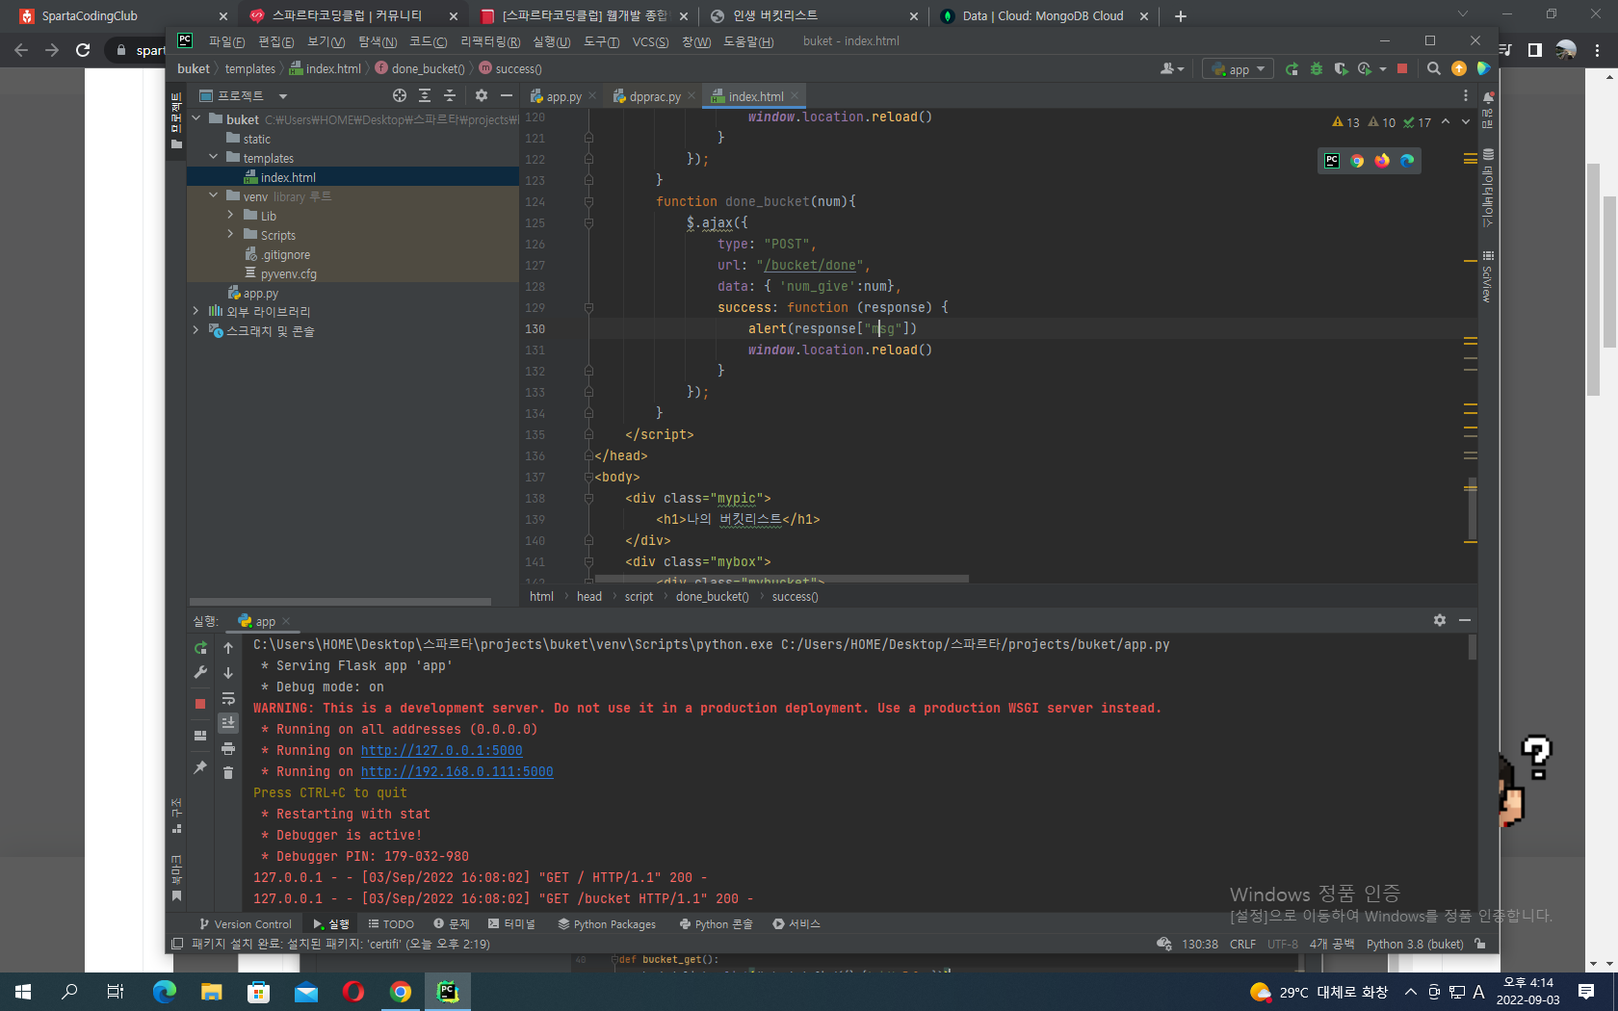Start debugging with the green bug icon

1317,68
